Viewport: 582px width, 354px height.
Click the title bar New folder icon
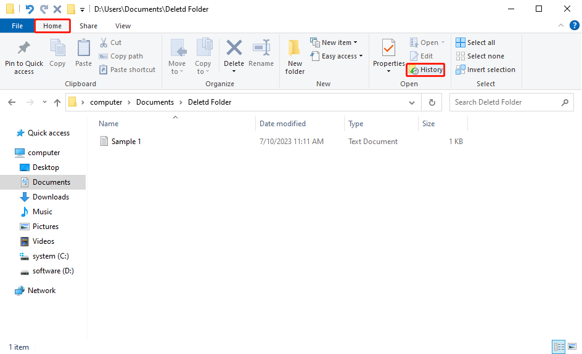(x=70, y=9)
